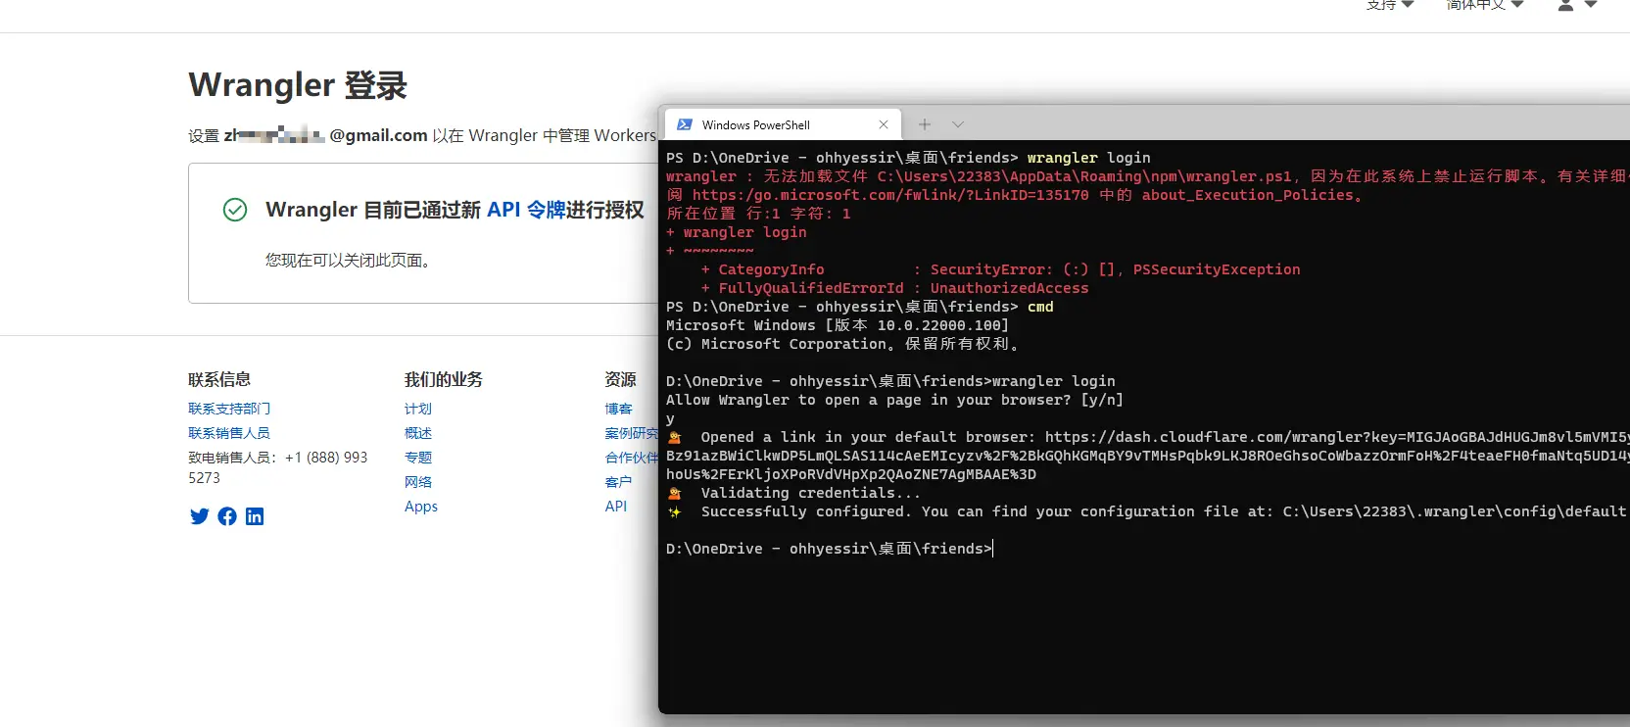The image size is (1630, 727).
Task: Expand the 简体中文 language dropdown
Action: pyautogui.click(x=1485, y=6)
